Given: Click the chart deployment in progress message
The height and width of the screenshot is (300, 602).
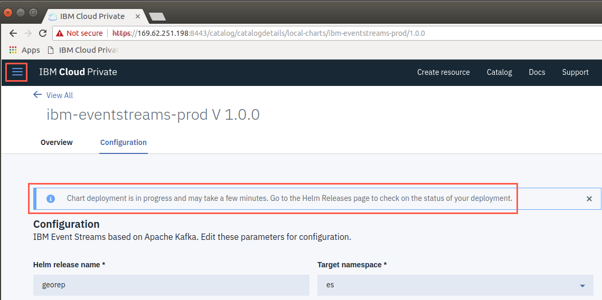Looking at the screenshot, I should point(289,198).
